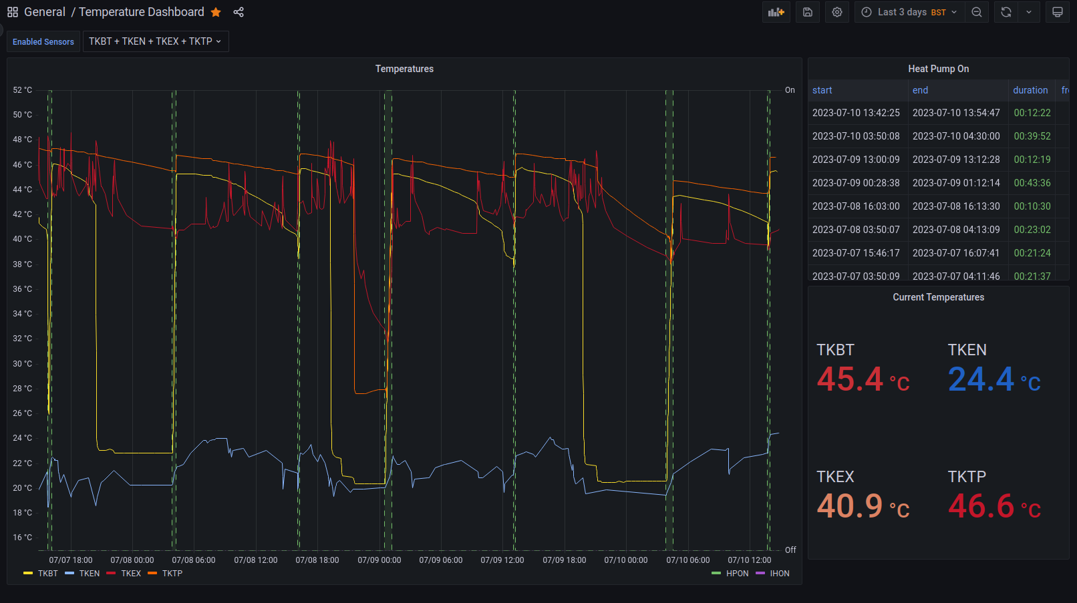Cycle view mode with monitor icon
This screenshot has height=603, width=1077.
pos(1057,12)
